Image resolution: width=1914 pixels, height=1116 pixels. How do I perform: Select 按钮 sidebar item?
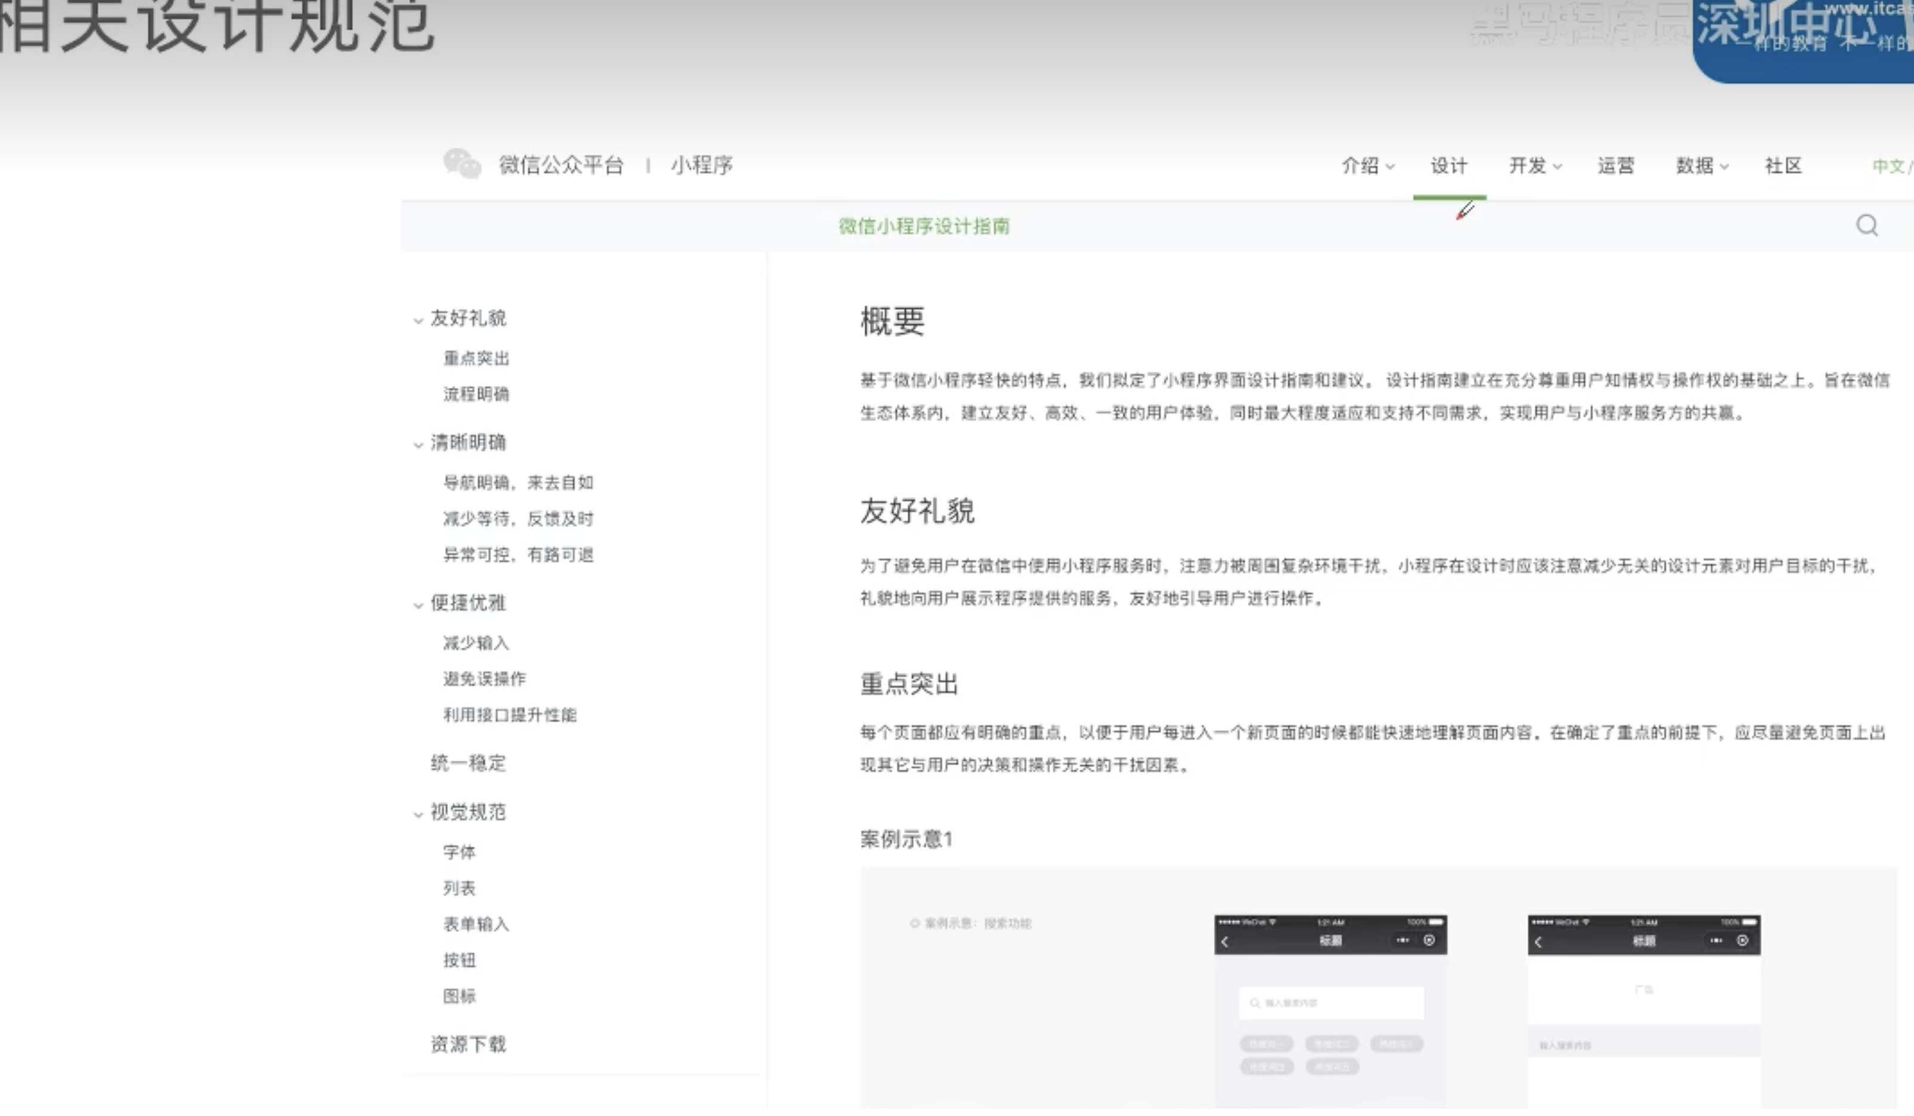(459, 959)
